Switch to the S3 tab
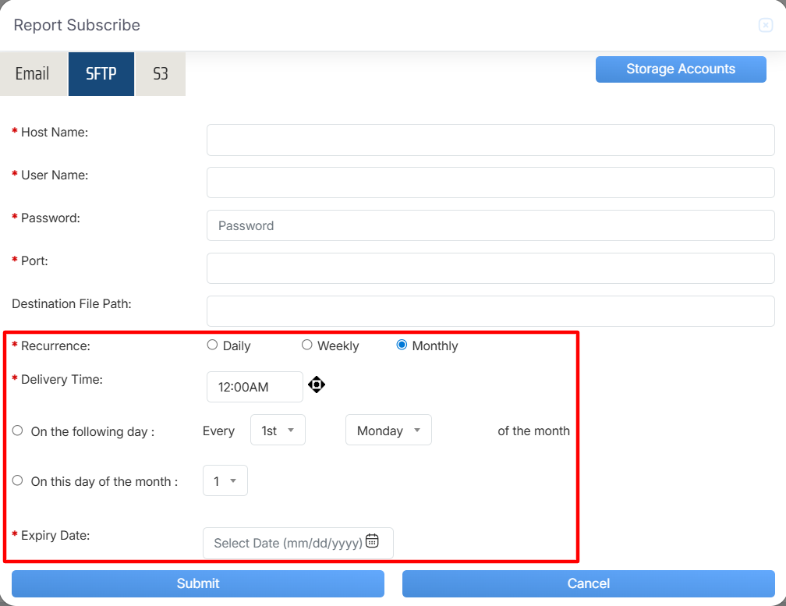The width and height of the screenshot is (786, 606). [x=160, y=74]
